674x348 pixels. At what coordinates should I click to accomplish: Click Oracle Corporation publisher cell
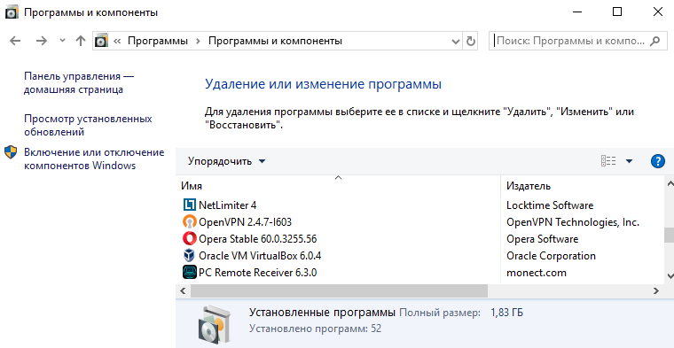(x=551, y=256)
